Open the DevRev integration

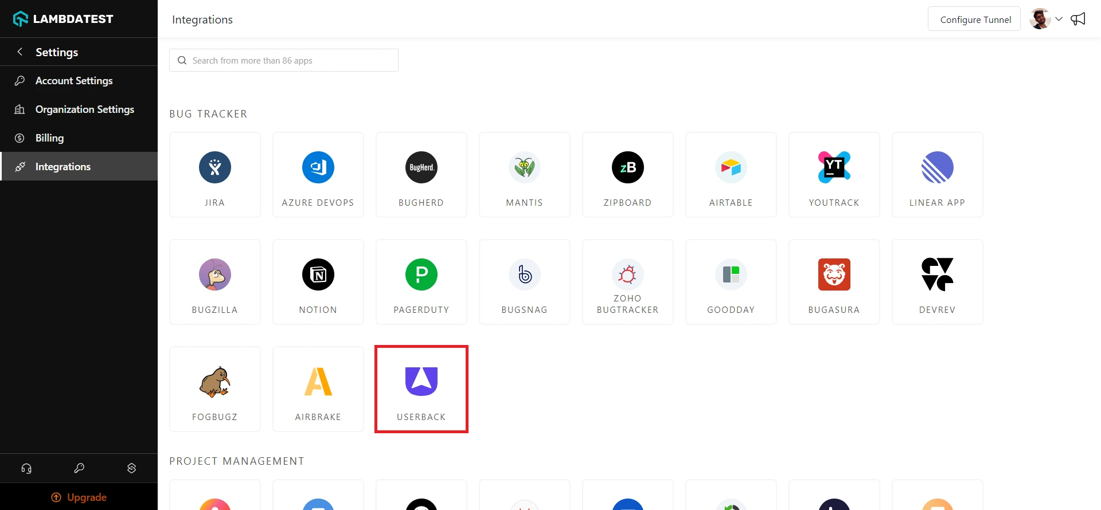(937, 282)
